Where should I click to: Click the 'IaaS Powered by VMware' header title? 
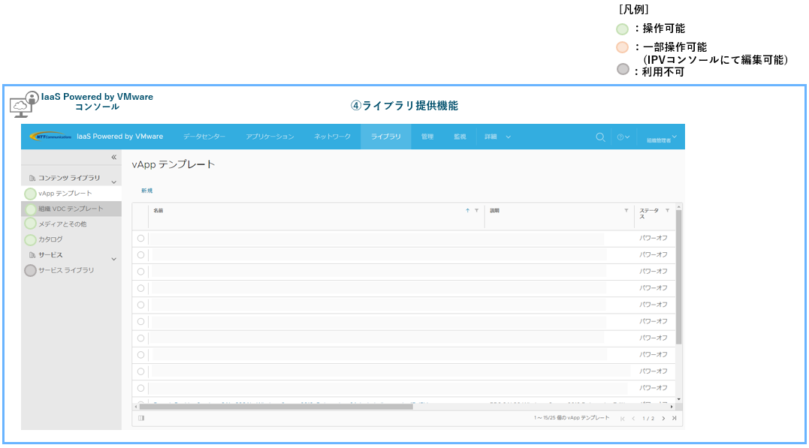coord(119,137)
